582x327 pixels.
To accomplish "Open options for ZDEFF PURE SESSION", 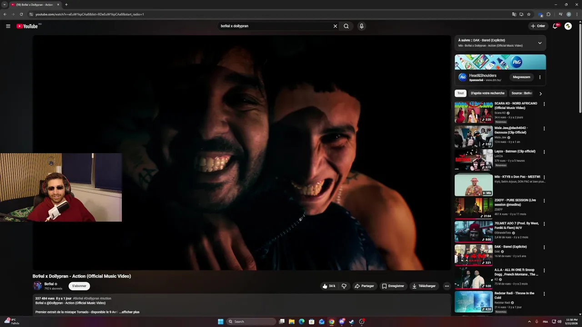I will tap(544, 200).
